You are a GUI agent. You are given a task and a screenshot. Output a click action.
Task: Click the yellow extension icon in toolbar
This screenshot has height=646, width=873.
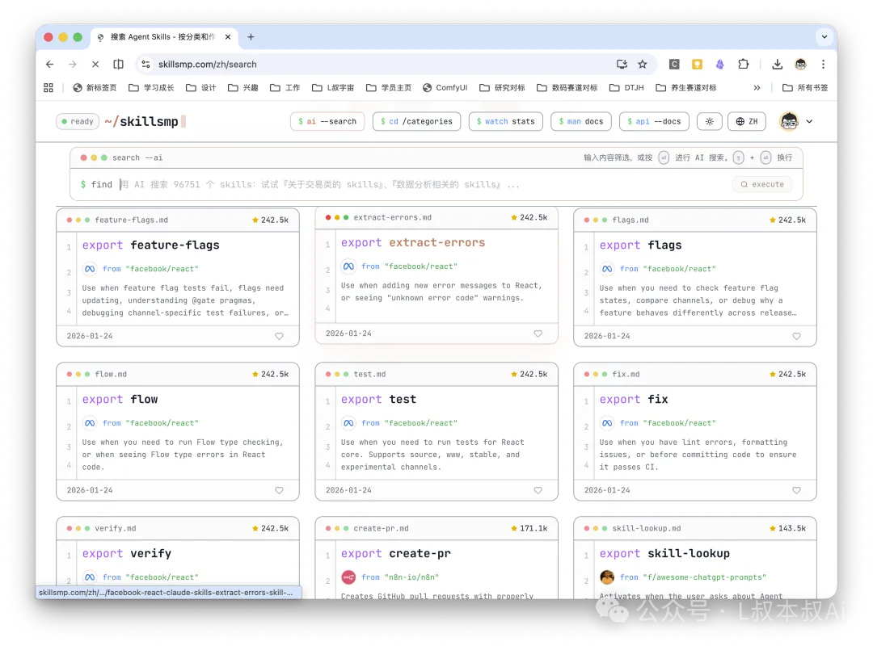(697, 65)
